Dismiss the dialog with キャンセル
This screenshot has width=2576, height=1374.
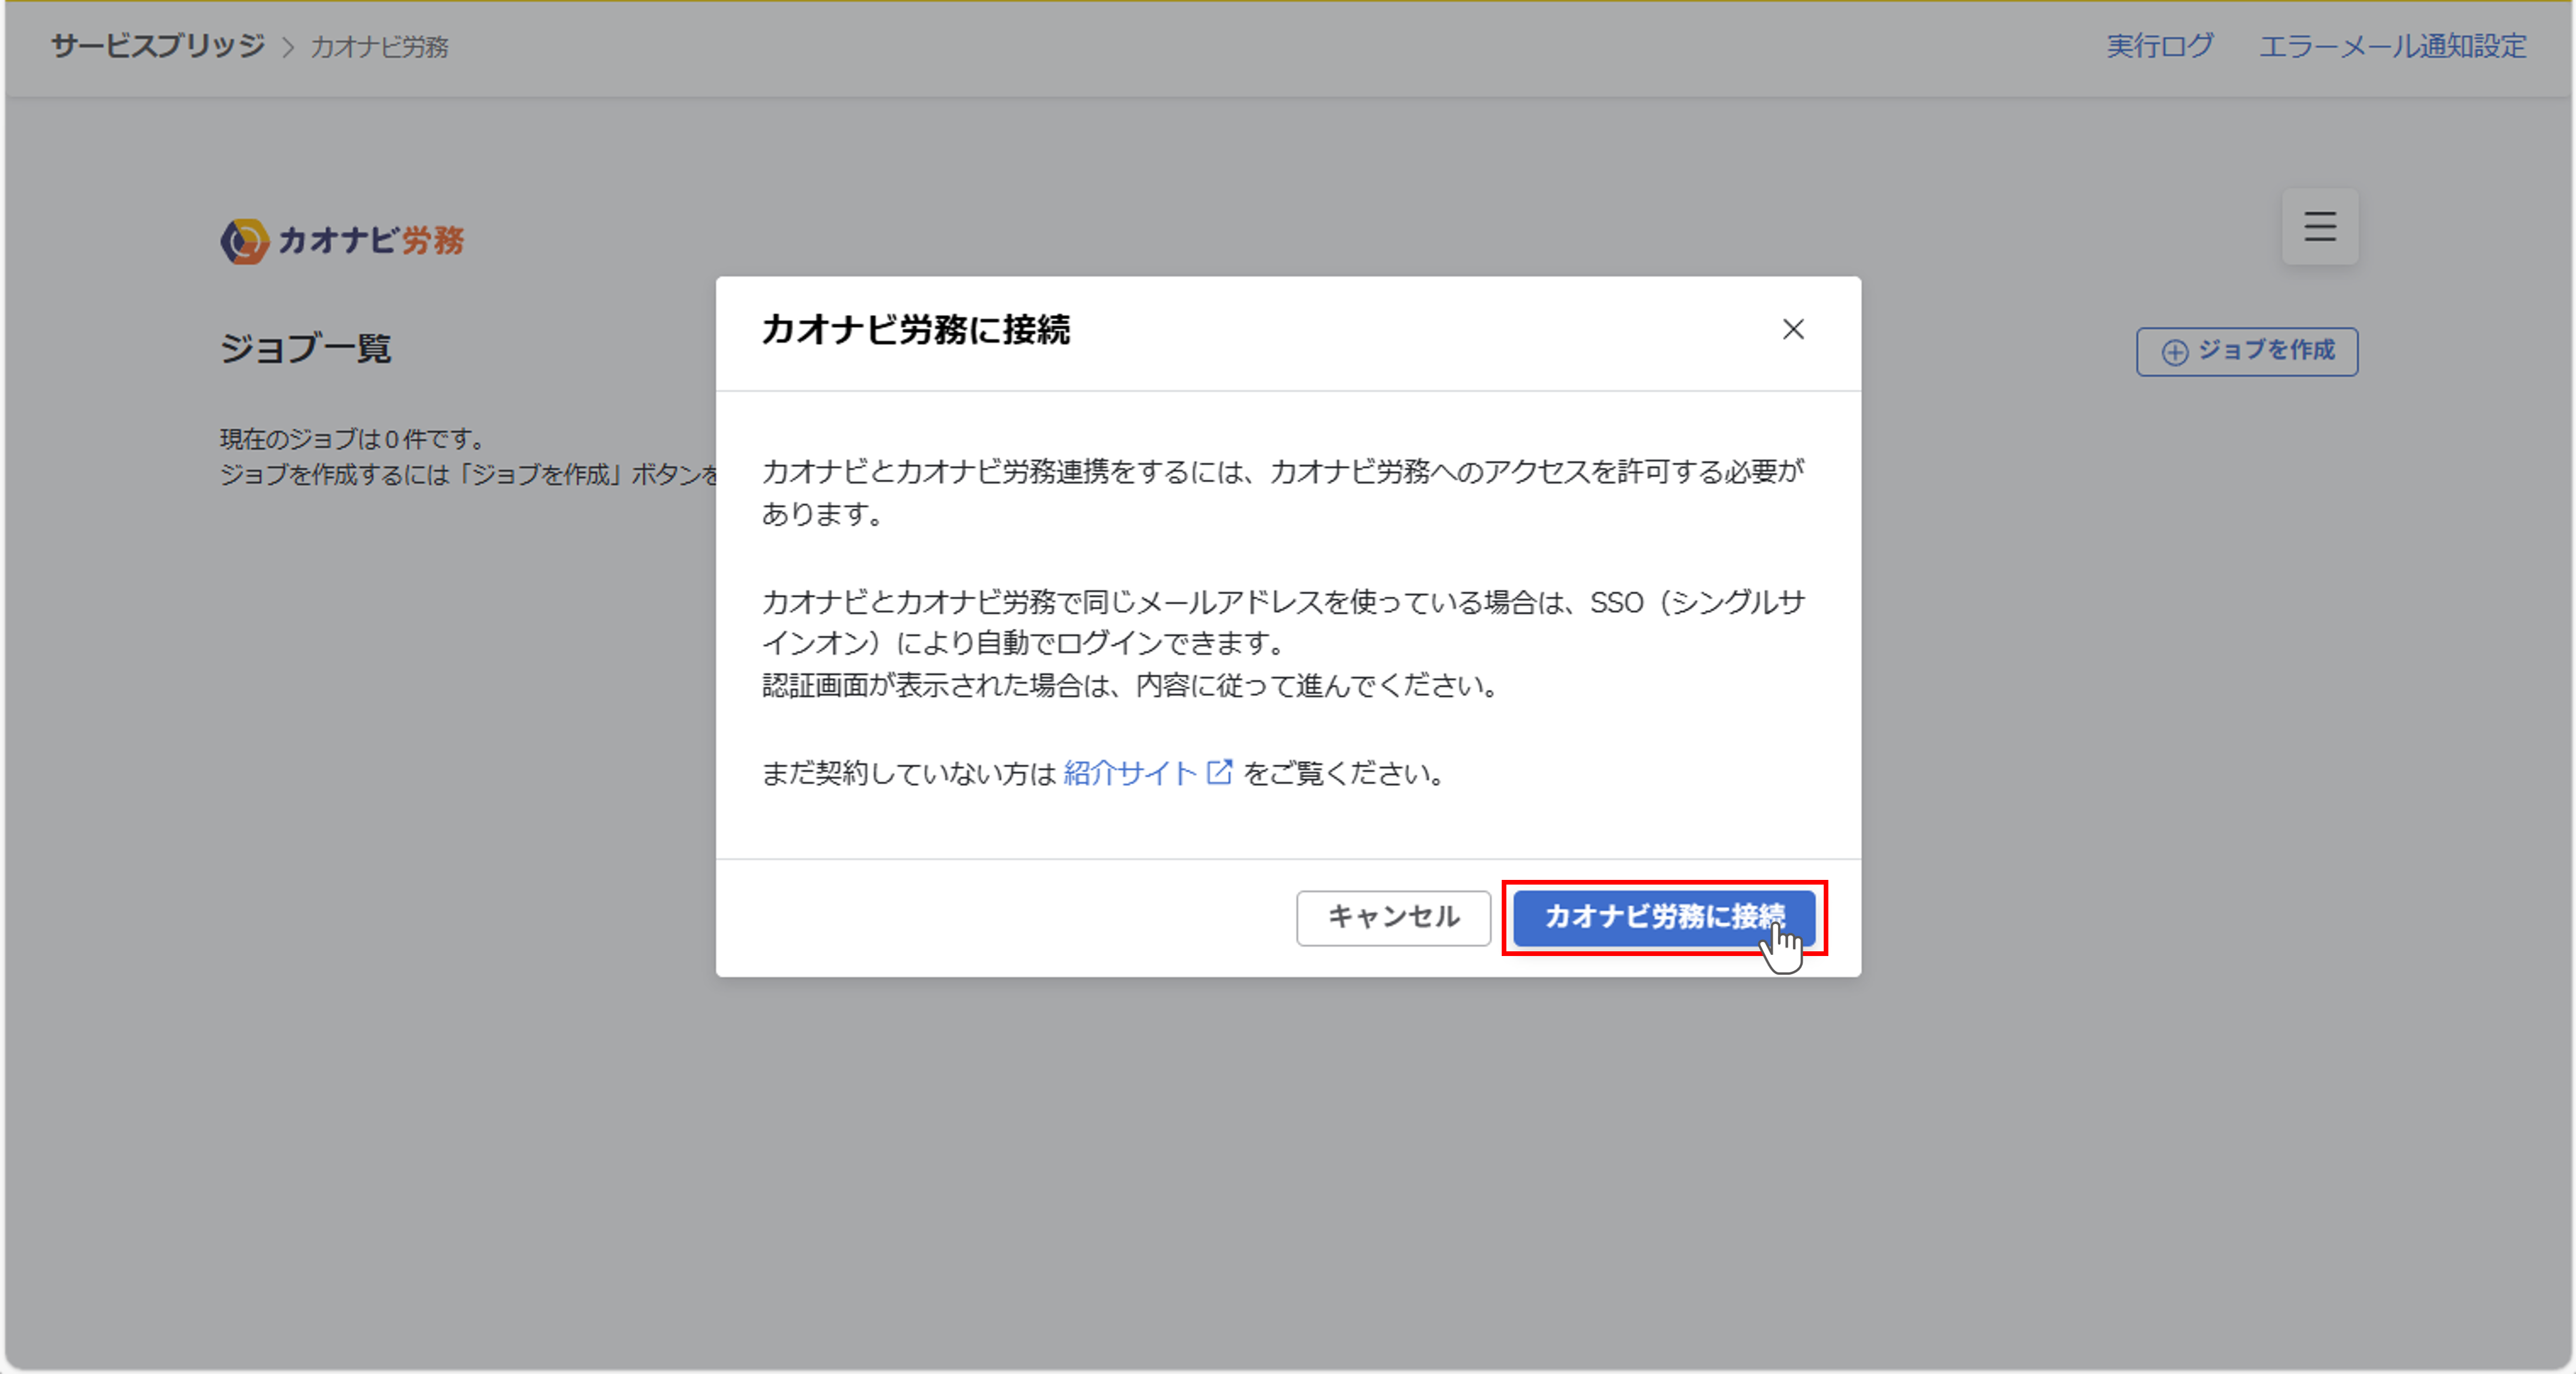[x=1393, y=917]
